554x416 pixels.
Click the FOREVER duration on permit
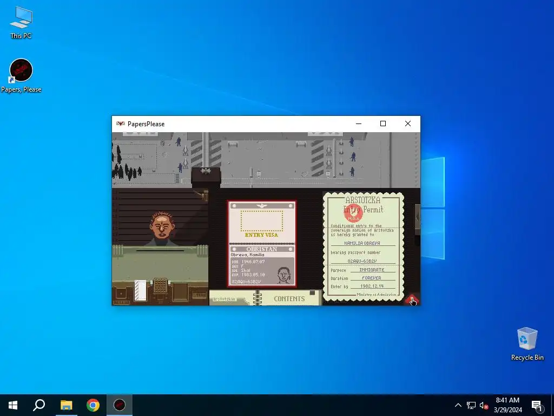pos(372,278)
